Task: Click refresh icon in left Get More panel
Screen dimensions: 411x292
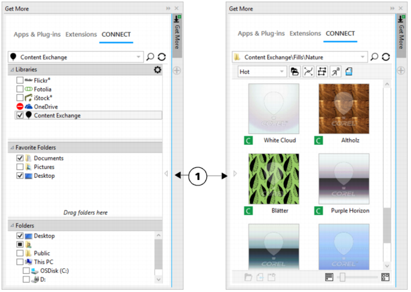Action: (162, 57)
